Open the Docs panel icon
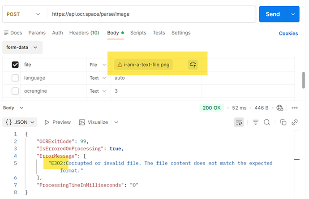Viewport: 309px width, 199px height. click(x=6, y=33)
